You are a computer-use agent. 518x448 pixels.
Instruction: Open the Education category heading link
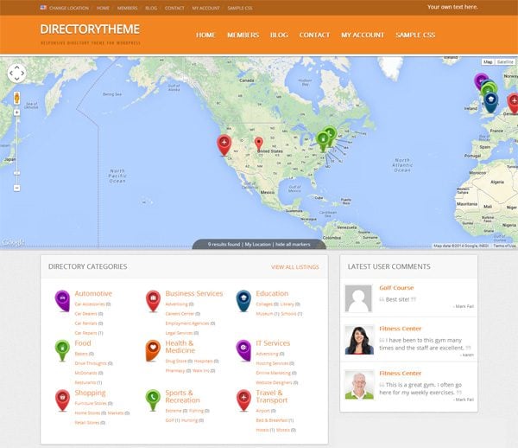(x=272, y=293)
